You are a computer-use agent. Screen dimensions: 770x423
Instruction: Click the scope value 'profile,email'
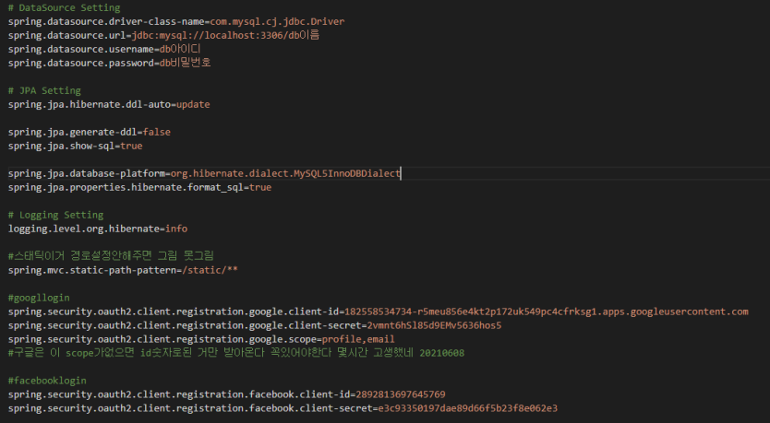[358, 339]
